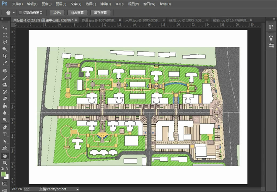Select the Move tool
277x192 pixels.
pyautogui.click(x=5, y=28)
